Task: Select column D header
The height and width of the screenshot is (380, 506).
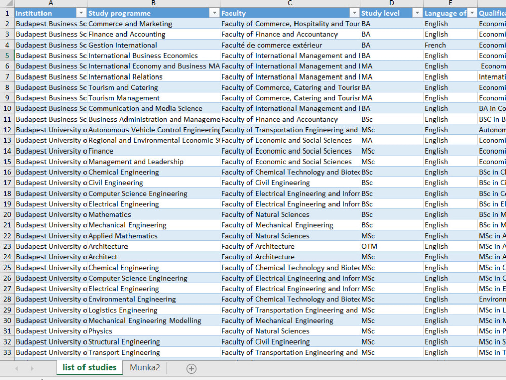Action: [x=392, y=3]
